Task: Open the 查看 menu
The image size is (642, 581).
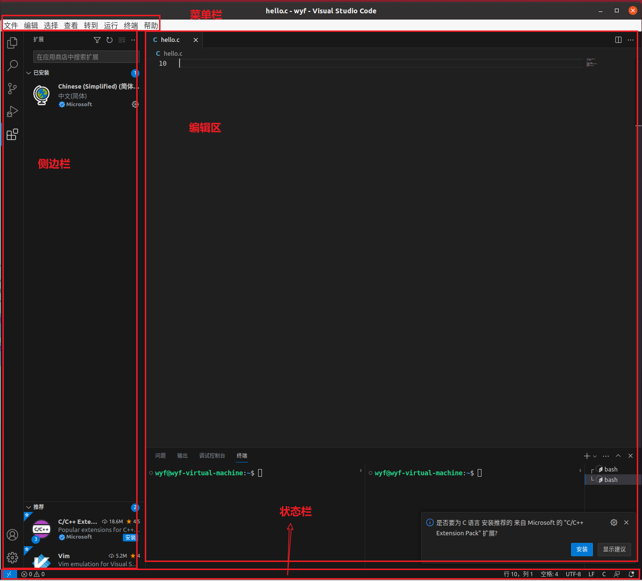Action: coord(71,26)
